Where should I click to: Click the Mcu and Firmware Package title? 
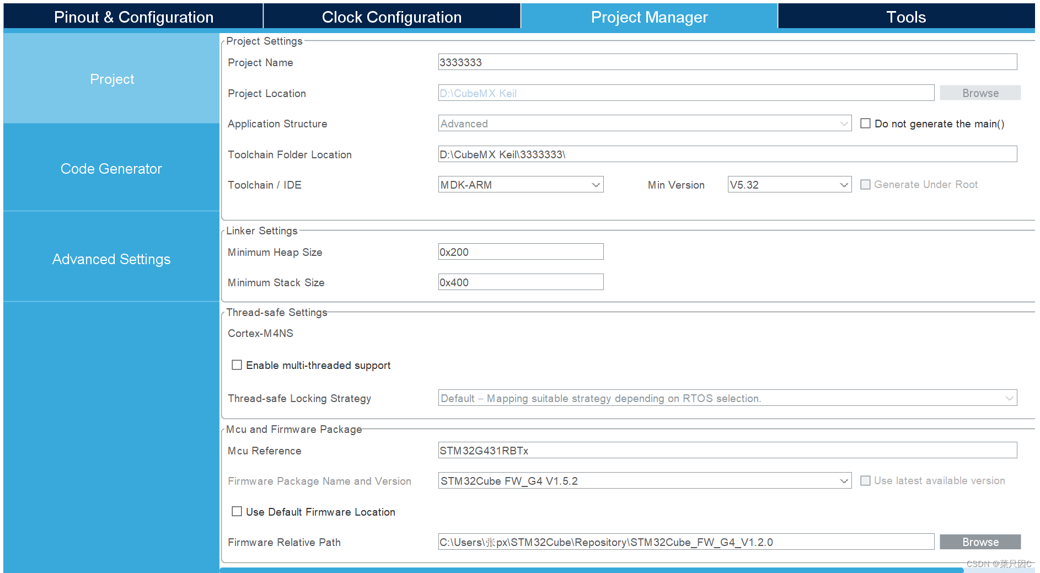coord(294,429)
